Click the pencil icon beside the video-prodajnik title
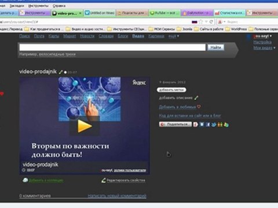 61,72
